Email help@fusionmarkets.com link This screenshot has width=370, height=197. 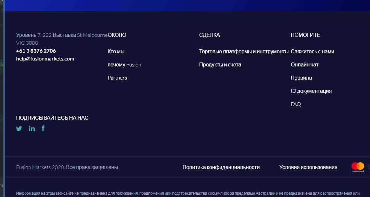pyautogui.click(x=45, y=59)
